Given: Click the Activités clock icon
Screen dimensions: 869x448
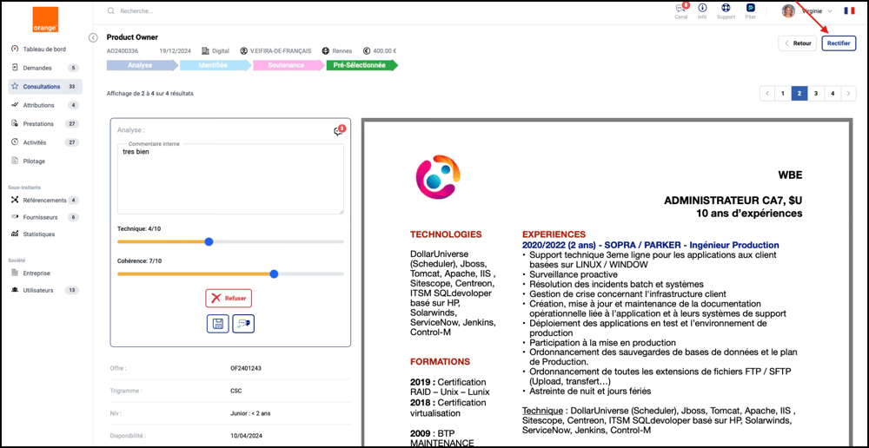Looking at the screenshot, I should point(15,142).
